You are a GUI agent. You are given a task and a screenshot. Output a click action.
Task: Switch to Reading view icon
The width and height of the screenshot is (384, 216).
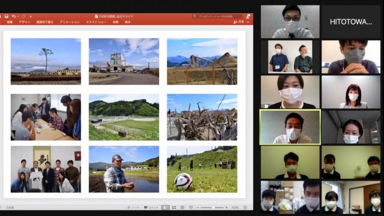pos(182,208)
